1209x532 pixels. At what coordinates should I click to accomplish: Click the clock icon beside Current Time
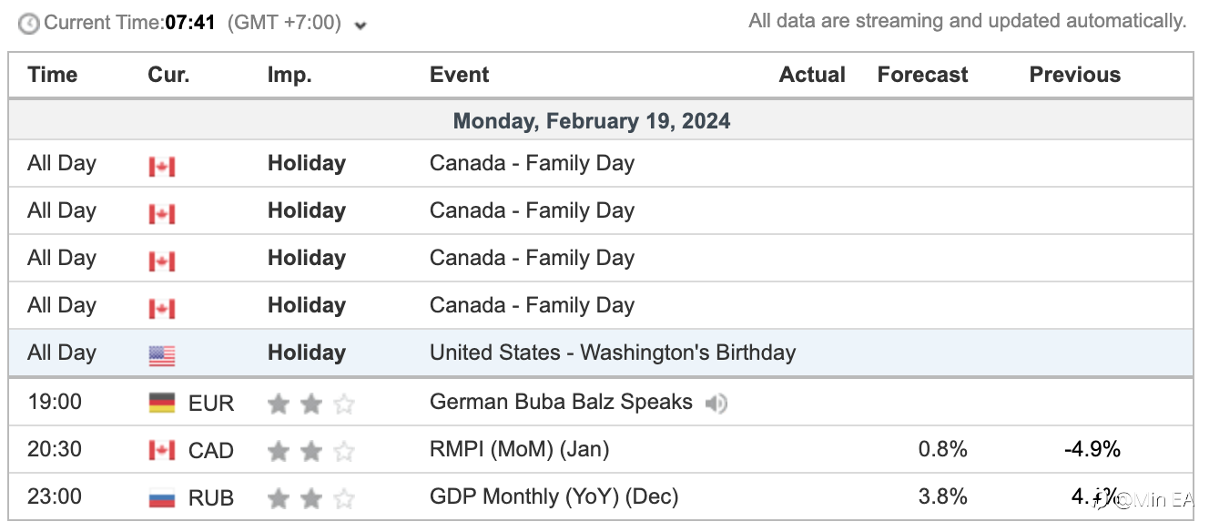[x=29, y=23]
